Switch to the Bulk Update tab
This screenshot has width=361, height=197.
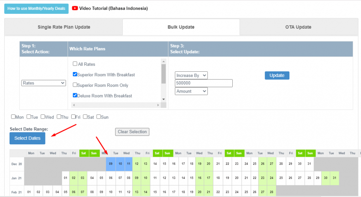181,27
